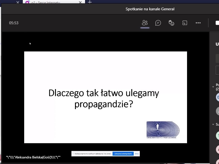Click the 'Ukryj' link in sharing bar
Viewport: 219px width, 164px height.
[x=137, y=154]
